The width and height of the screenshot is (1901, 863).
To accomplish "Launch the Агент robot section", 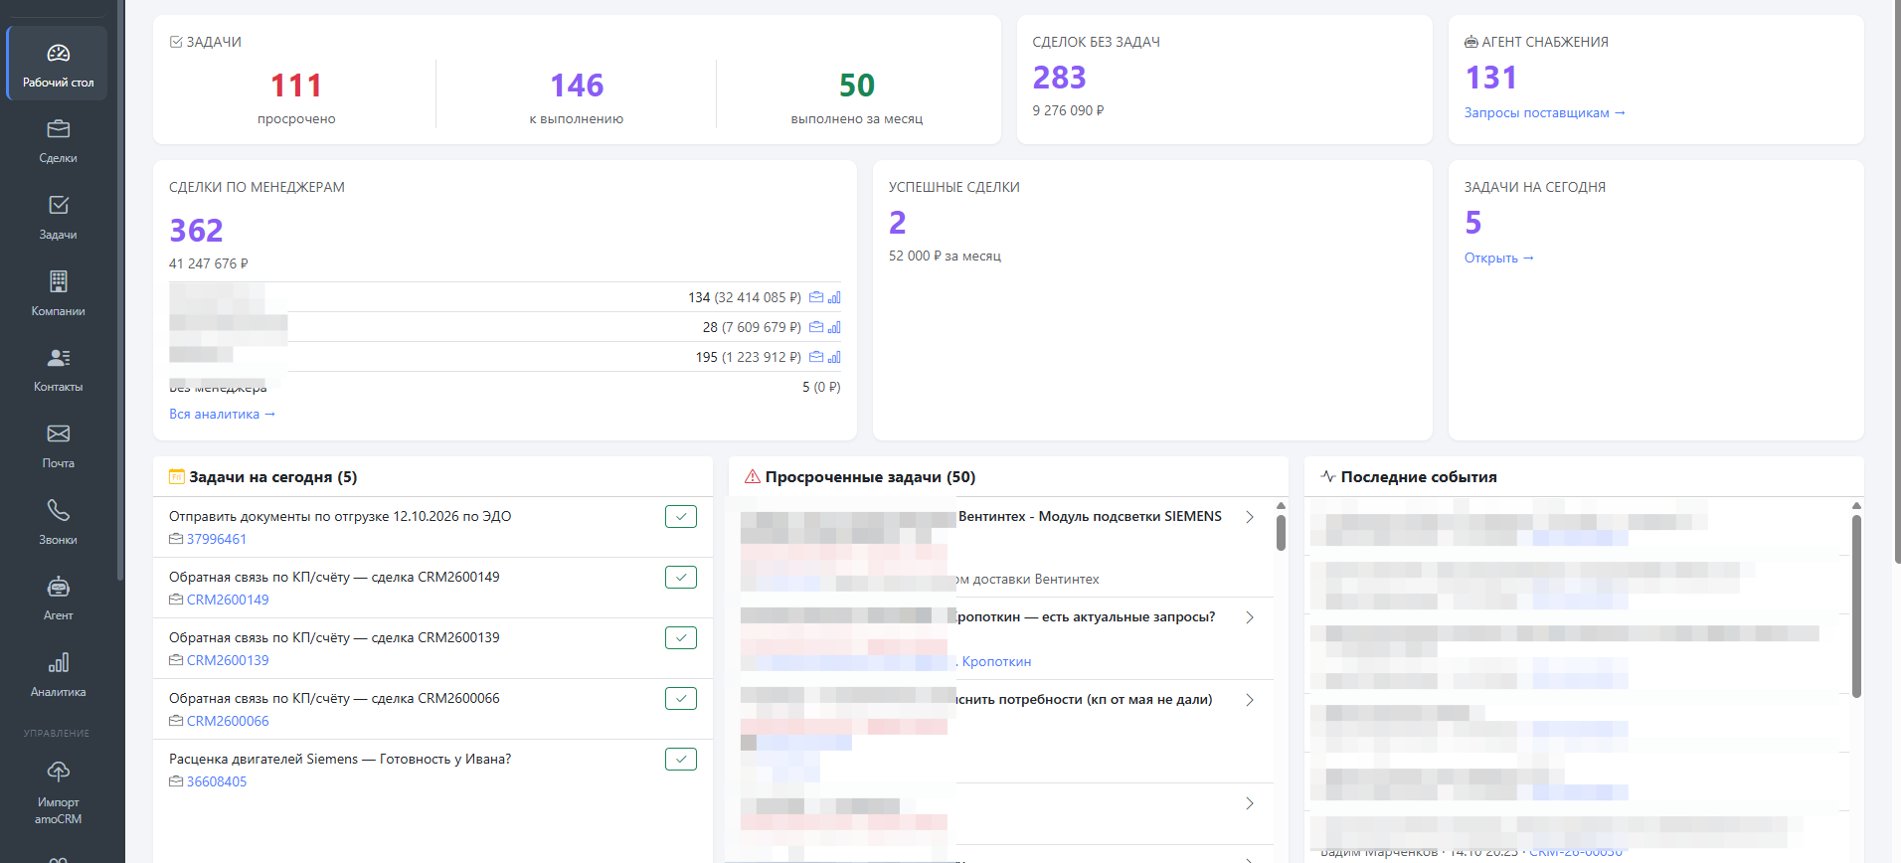I will click(58, 598).
